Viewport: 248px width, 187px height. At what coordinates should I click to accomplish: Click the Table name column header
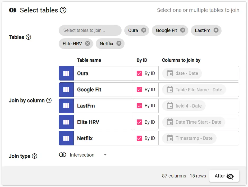[x=89, y=60]
